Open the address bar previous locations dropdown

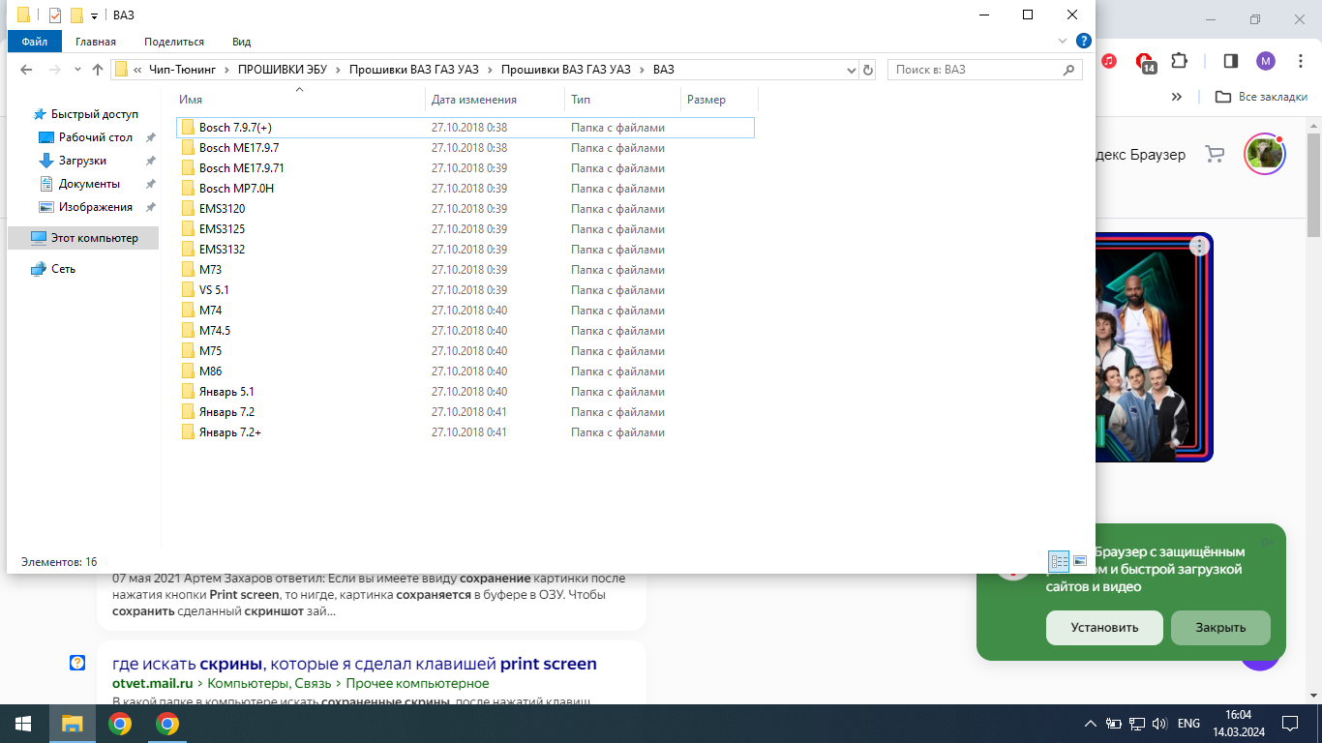pyautogui.click(x=852, y=70)
